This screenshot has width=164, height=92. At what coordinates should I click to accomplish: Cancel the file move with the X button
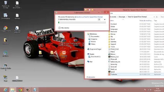click(105, 19)
